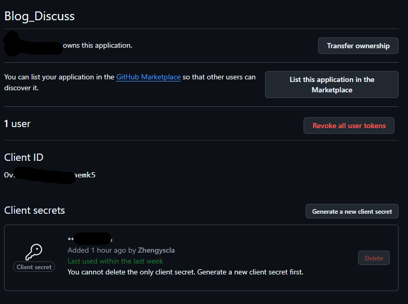Click the 1 user count text
Viewport: 408px width, 304px height.
pos(17,124)
